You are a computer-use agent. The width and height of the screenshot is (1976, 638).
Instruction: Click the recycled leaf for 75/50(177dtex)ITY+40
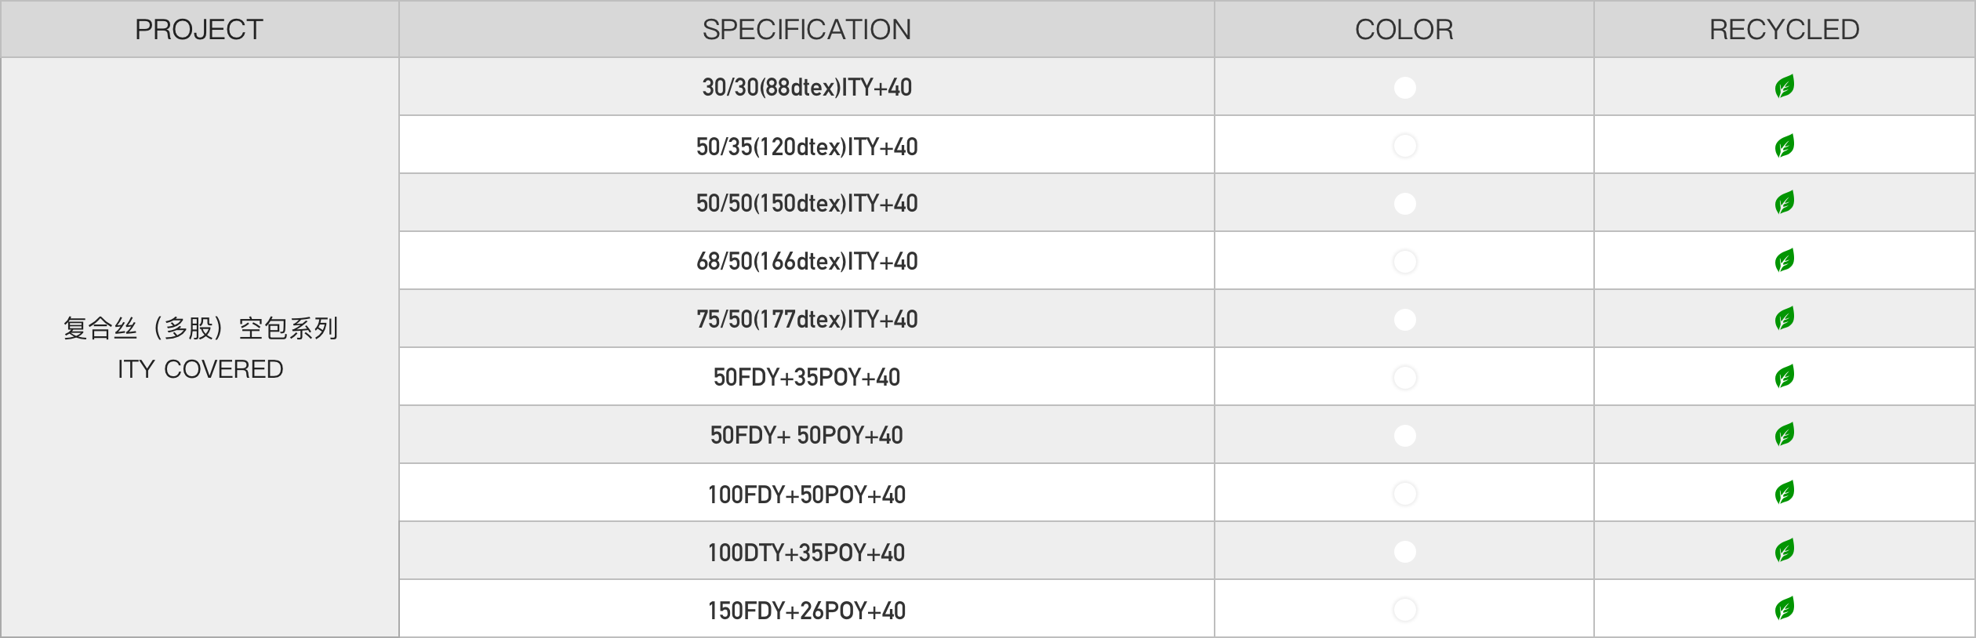coord(1785,318)
